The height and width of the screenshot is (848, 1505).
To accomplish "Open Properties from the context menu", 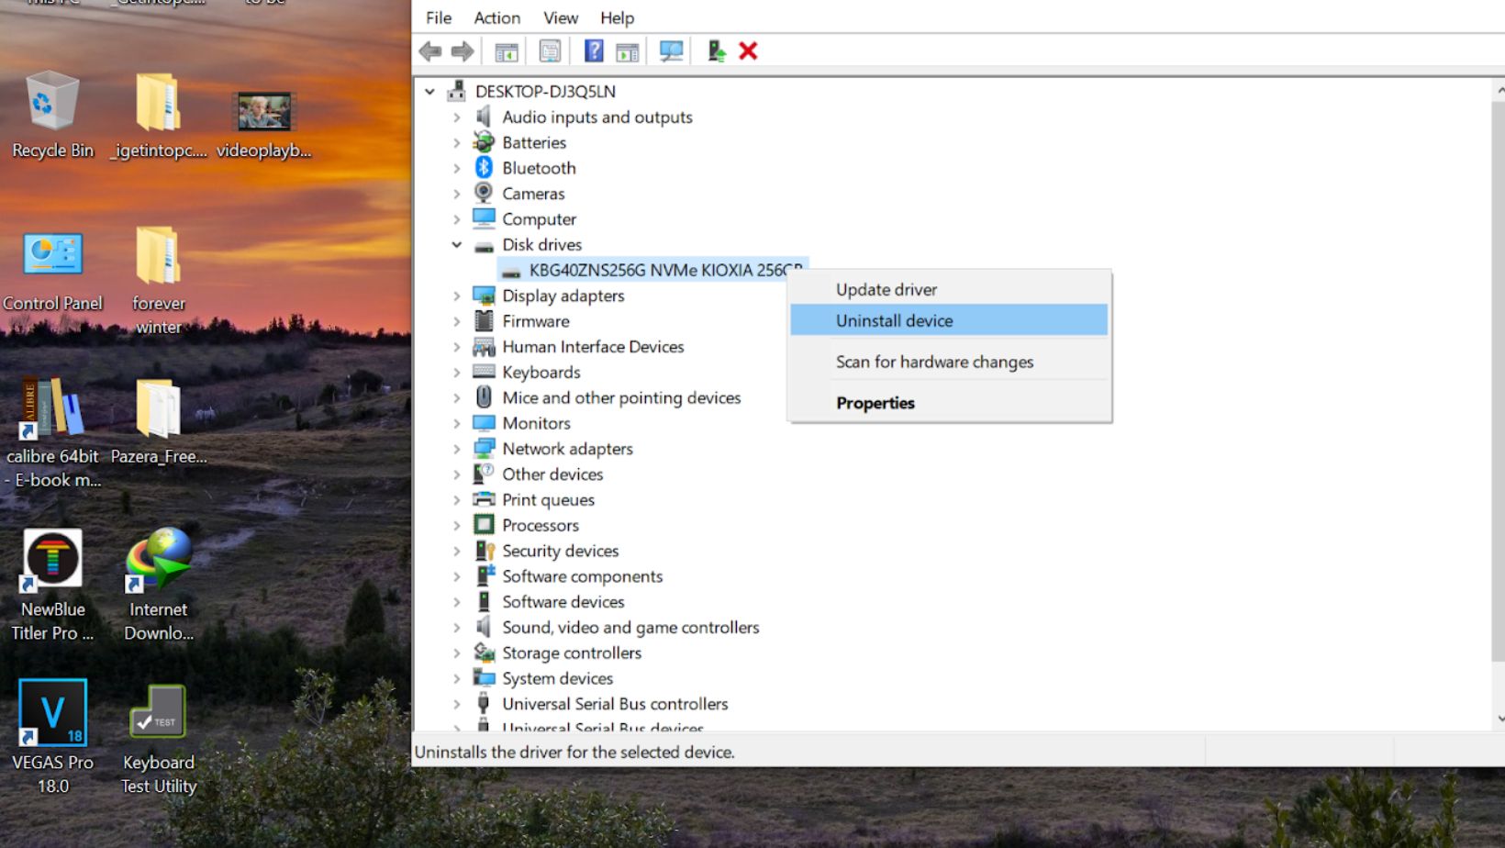I will [x=875, y=403].
